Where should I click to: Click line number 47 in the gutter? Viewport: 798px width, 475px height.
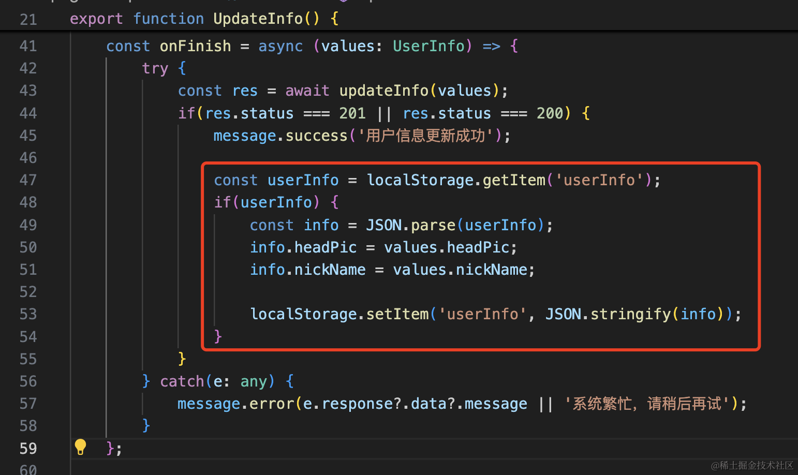click(x=28, y=180)
